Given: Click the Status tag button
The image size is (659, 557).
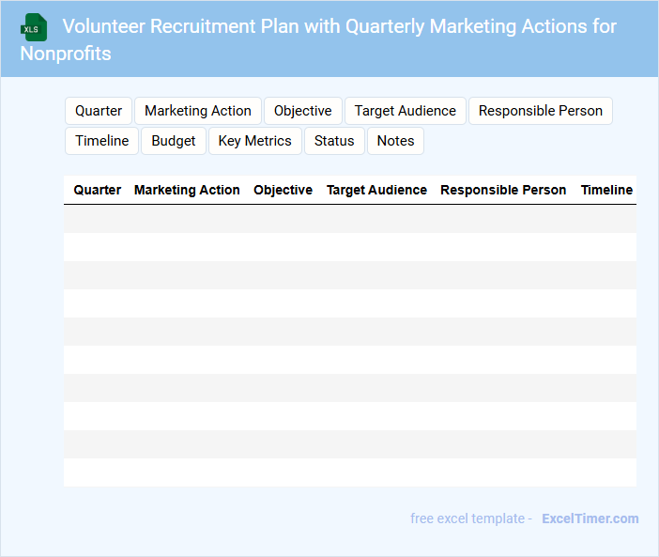Looking at the screenshot, I should tap(334, 141).
